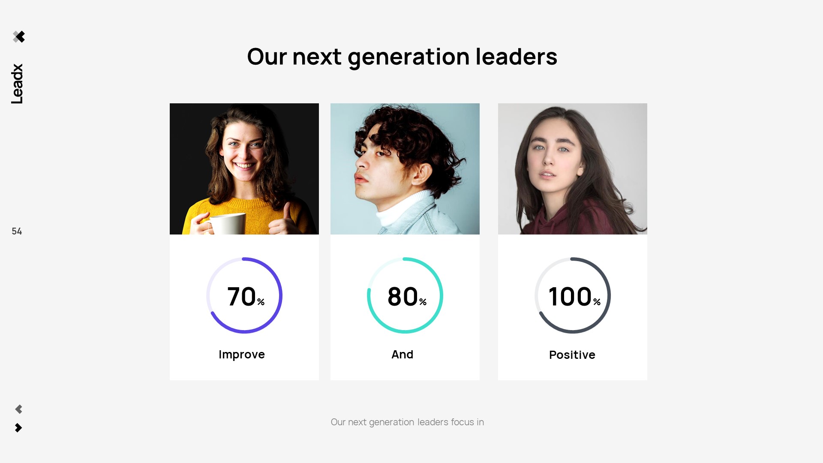
Task: Click slide number 54
Action: (x=17, y=231)
